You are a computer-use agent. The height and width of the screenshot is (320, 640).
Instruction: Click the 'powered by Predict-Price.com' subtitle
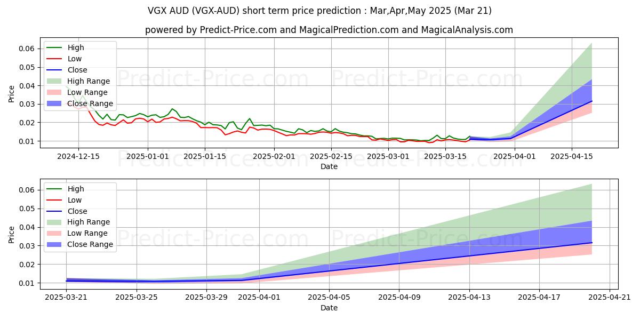329,30
